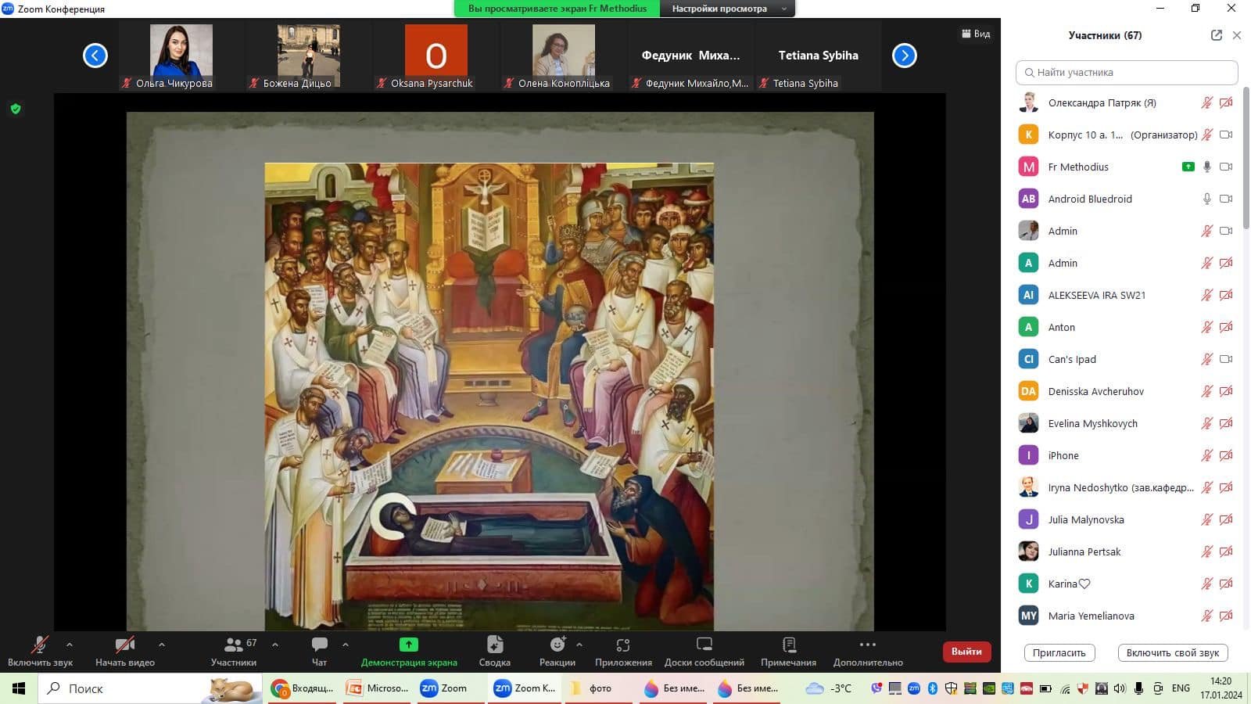Focus the Найти участника search field

[1127, 72]
